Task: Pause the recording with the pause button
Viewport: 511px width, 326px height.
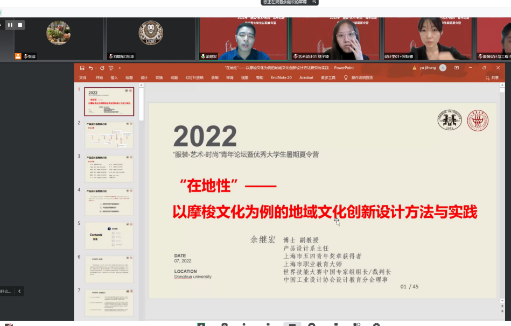Action: (10, 25)
